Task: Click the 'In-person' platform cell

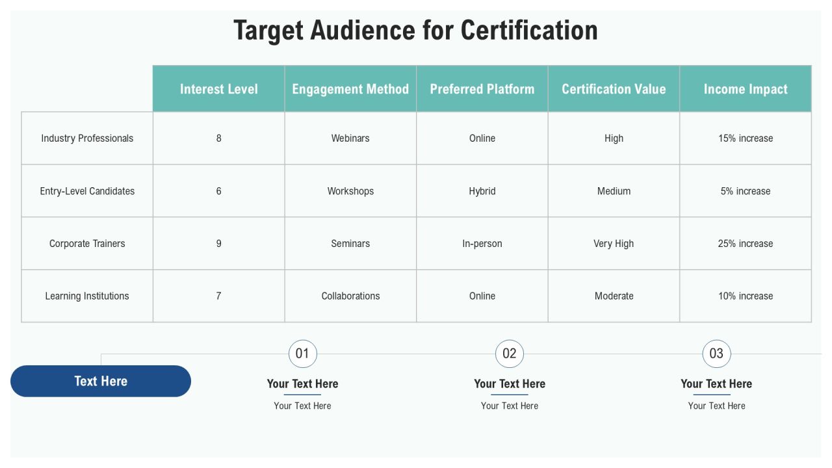Action: (482, 244)
